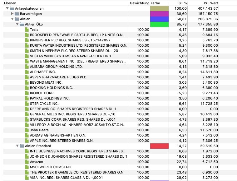Click the PayPal Holdings document icon
Screen dimensions: 237x181
coord(27,98)
